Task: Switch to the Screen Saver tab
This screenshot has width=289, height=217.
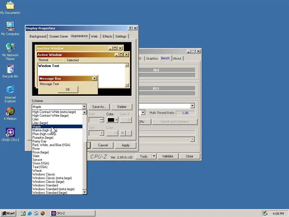Action: coord(59,36)
